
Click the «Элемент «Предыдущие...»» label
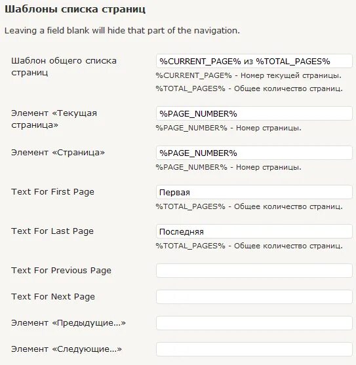pos(68,323)
